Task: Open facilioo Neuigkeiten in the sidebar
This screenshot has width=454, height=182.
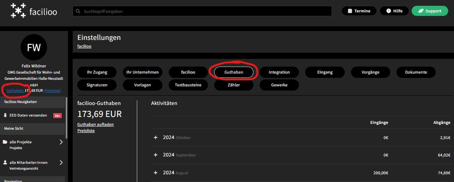Action: click(x=33, y=102)
